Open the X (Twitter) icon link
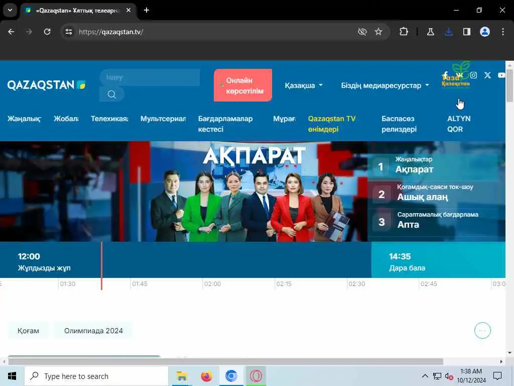 (487, 75)
